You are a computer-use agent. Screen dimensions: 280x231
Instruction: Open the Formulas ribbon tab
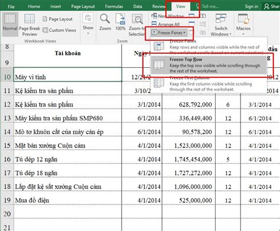coord(114,6)
